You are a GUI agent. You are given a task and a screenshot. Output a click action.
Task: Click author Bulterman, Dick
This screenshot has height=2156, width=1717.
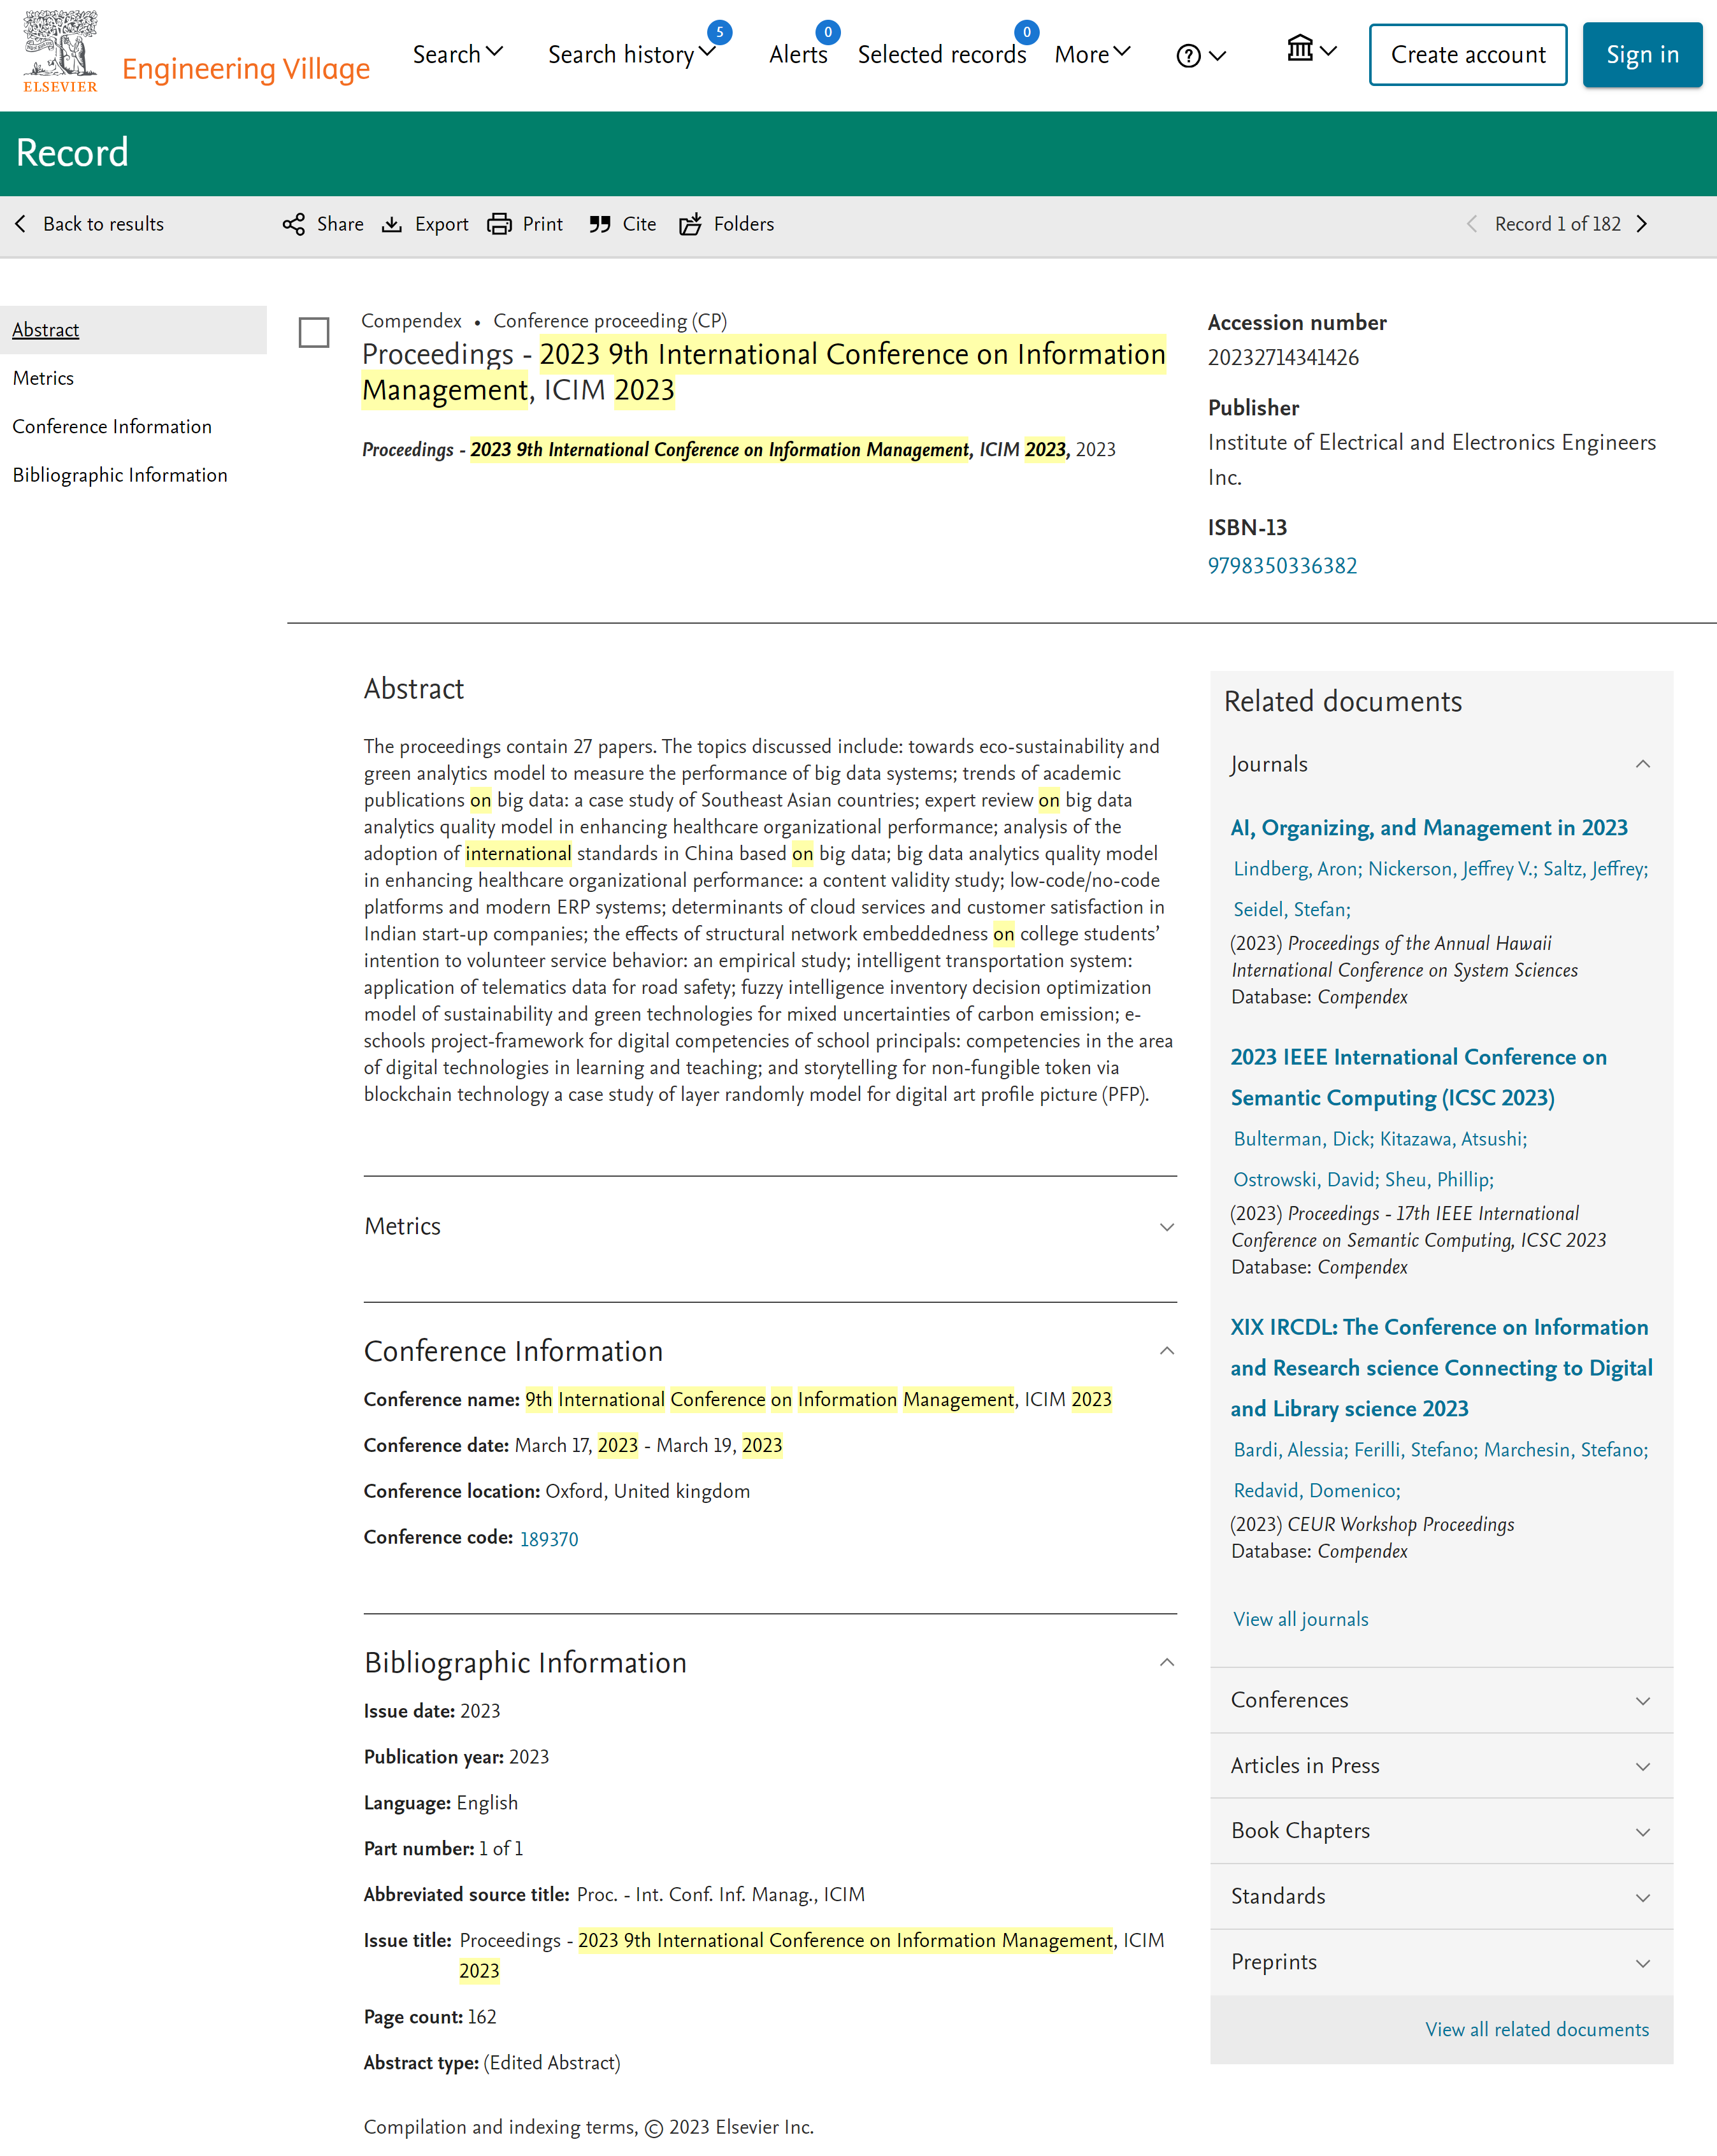(x=1304, y=1140)
